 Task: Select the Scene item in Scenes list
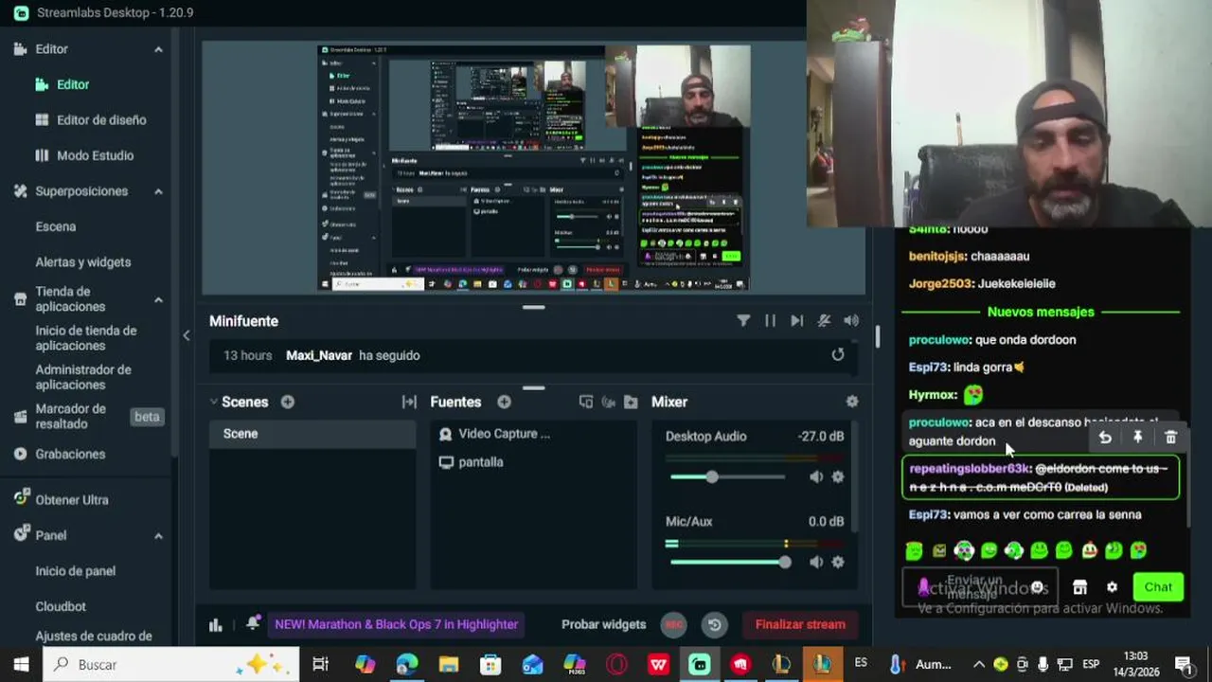[312, 434]
